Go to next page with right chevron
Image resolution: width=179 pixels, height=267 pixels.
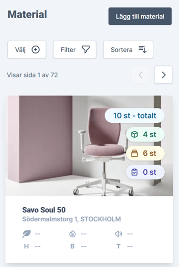163,75
